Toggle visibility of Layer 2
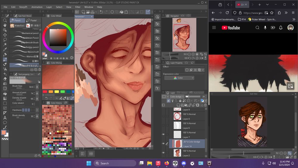The image size is (298, 168). 163,153
